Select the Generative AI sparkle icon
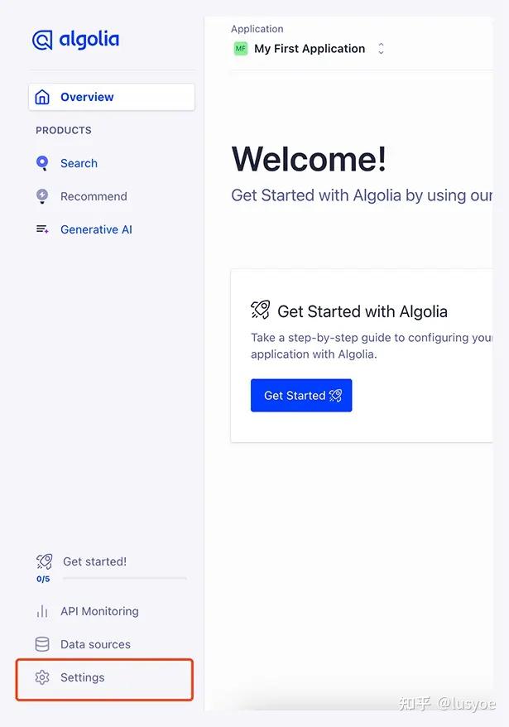 (41, 229)
